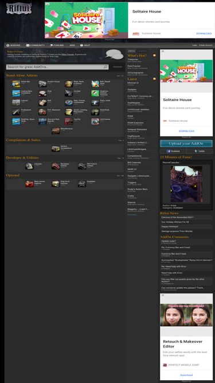Open the Quest, Leveling, Reputation category icon
Screen dimensions: 215x383
[x=69, y=112]
